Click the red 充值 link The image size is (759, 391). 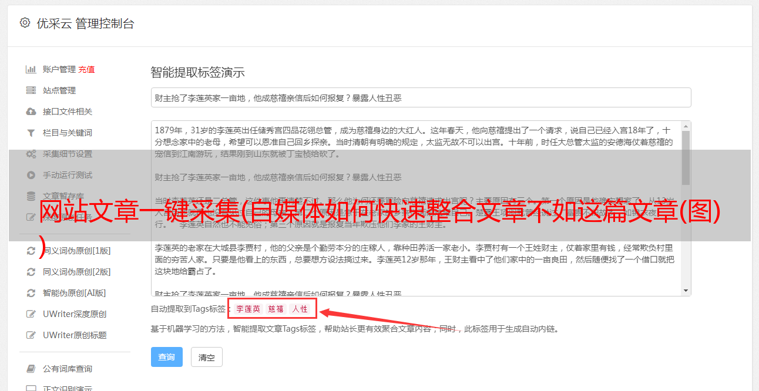pos(86,69)
